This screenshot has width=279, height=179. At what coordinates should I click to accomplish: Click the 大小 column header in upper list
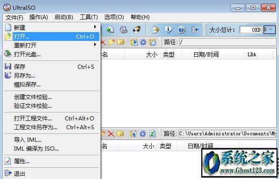click(142, 54)
